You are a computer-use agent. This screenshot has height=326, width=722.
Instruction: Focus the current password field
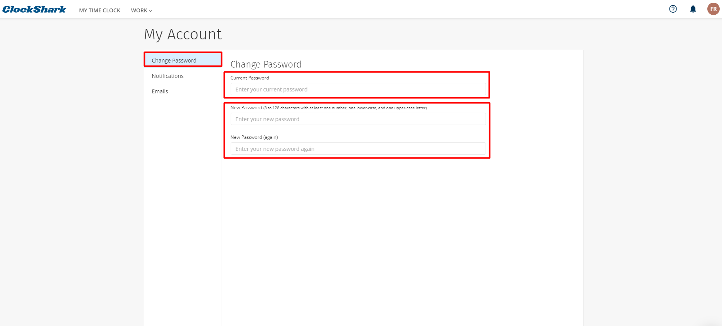click(358, 90)
